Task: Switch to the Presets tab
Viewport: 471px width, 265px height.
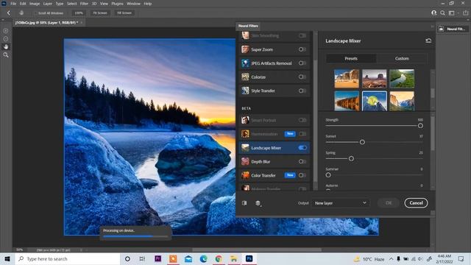Action: click(351, 59)
